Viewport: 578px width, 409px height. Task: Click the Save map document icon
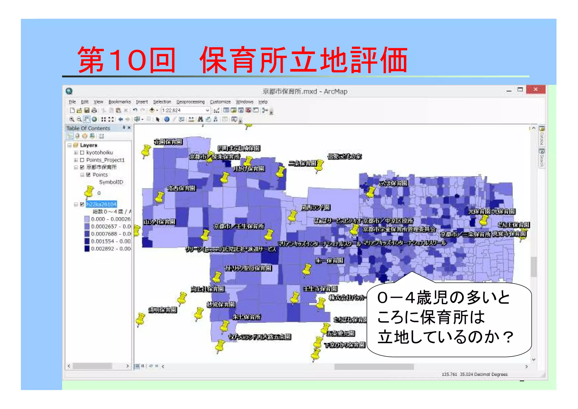coord(87,110)
